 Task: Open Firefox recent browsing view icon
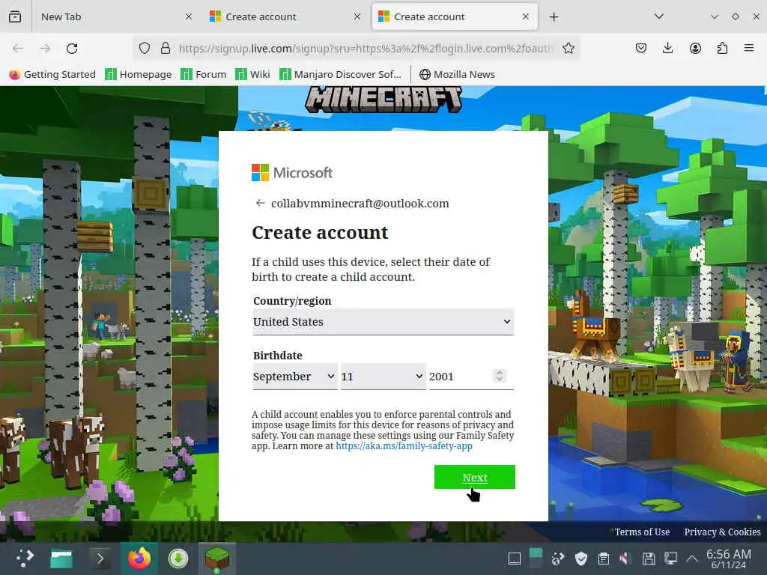pos(15,16)
